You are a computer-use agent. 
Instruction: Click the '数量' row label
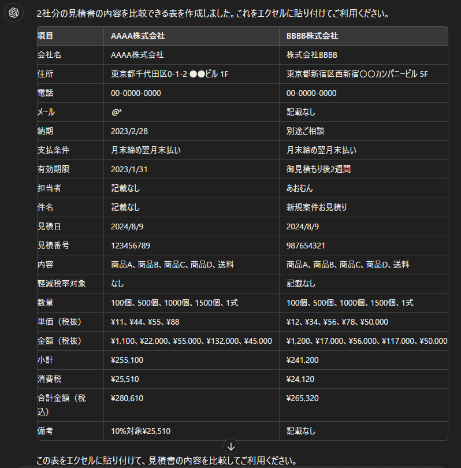46,303
